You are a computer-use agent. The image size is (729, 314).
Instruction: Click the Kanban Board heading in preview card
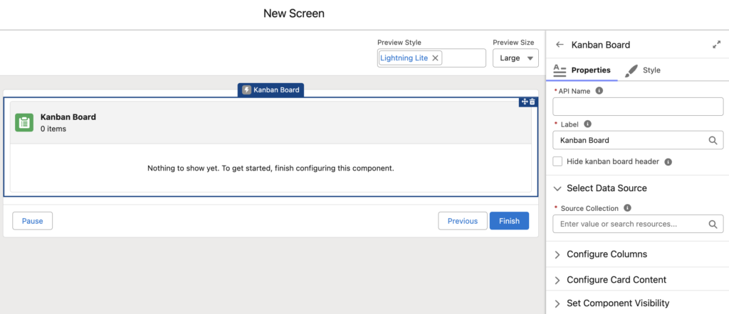[x=68, y=117]
